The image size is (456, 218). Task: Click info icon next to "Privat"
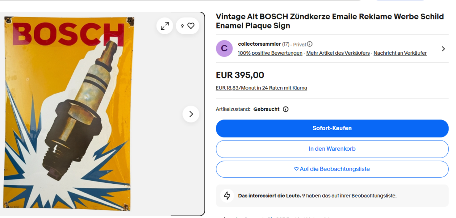pos(310,44)
